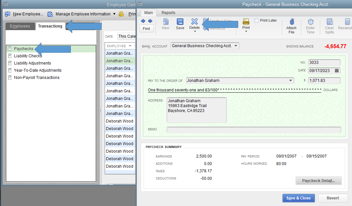Viewport: 352px width, 206px height.
Task: Open the Bank Account dropdown
Action: point(236,46)
